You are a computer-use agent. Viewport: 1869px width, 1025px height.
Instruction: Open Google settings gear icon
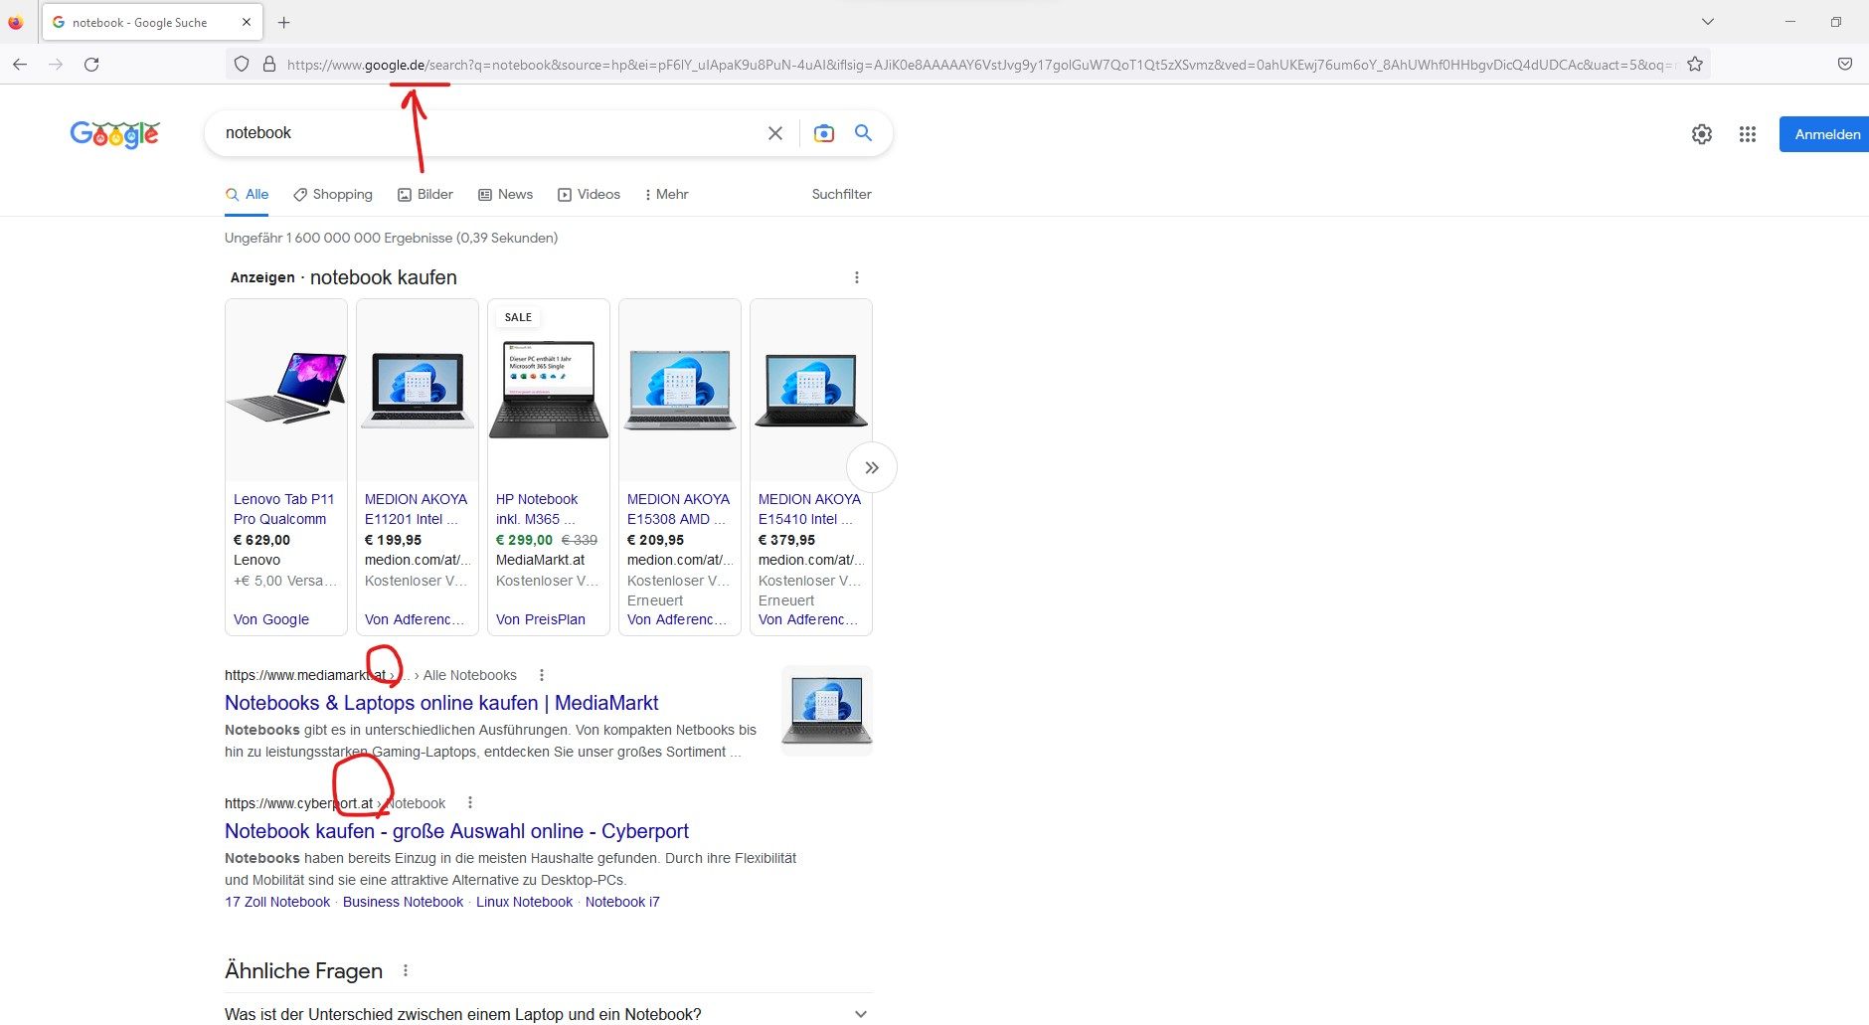(x=1702, y=134)
